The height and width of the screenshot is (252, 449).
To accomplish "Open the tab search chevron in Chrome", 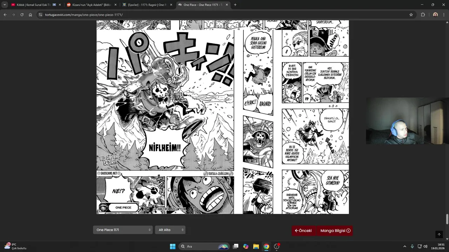I will pos(5,5).
